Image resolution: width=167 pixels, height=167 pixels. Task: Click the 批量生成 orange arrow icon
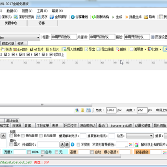tap(127, 17)
